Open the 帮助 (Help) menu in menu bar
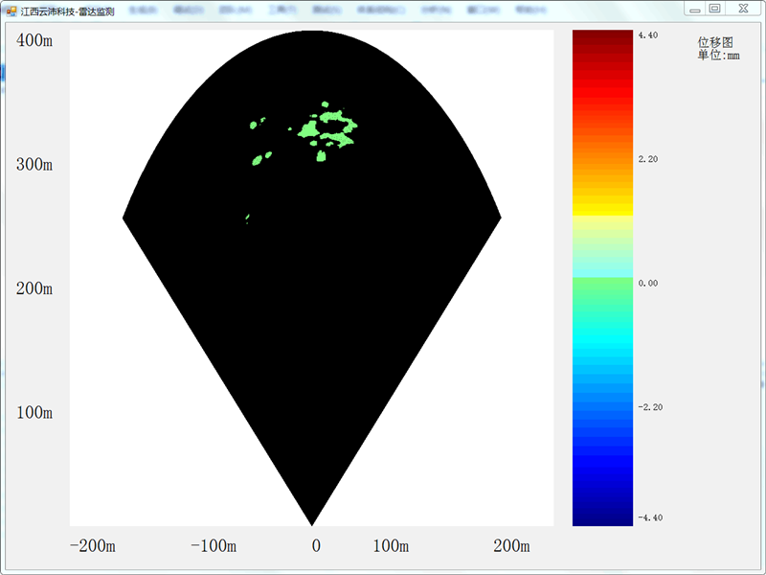Viewport: 766px width, 575px height. tap(528, 11)
